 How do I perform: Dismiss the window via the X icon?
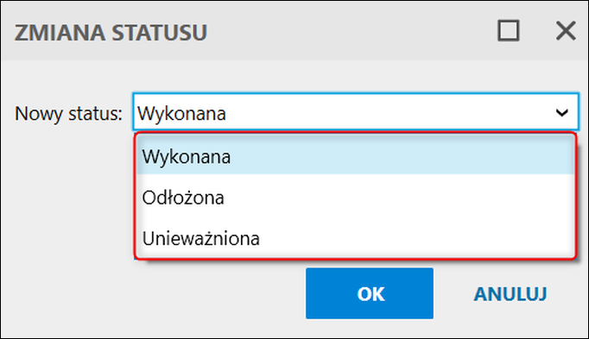[566, 31]
